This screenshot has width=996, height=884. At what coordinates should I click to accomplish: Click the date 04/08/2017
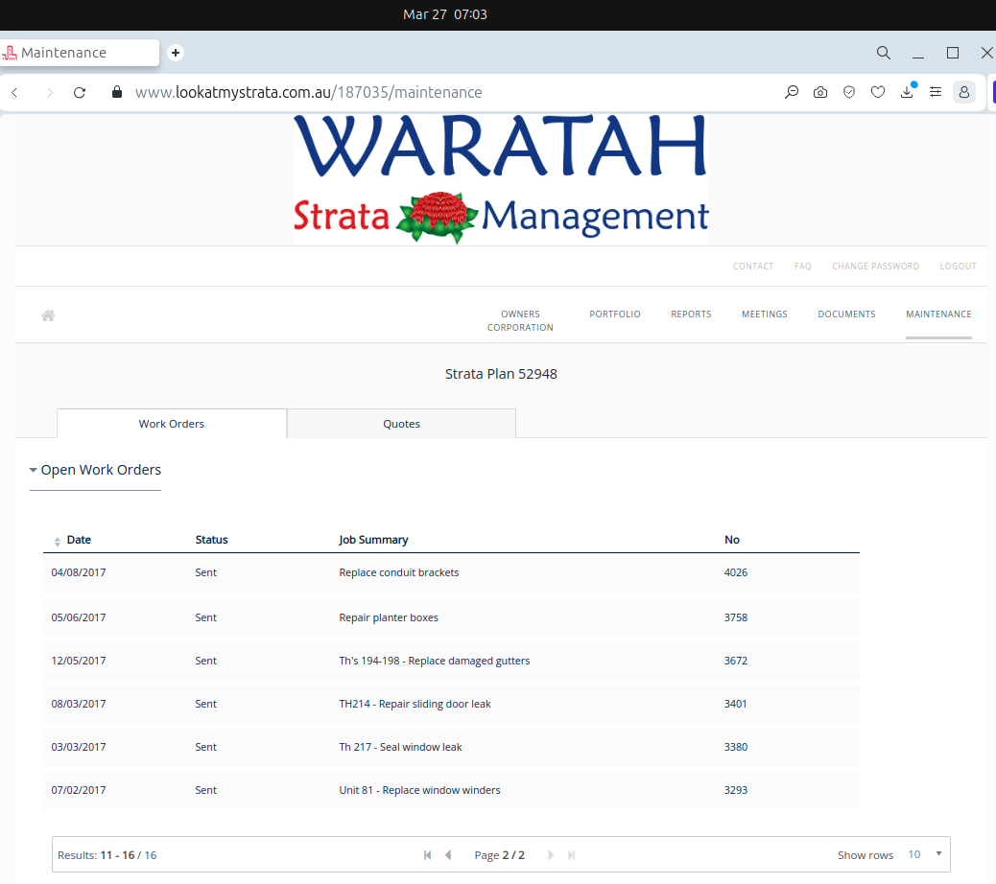click(x=79, y=572)
